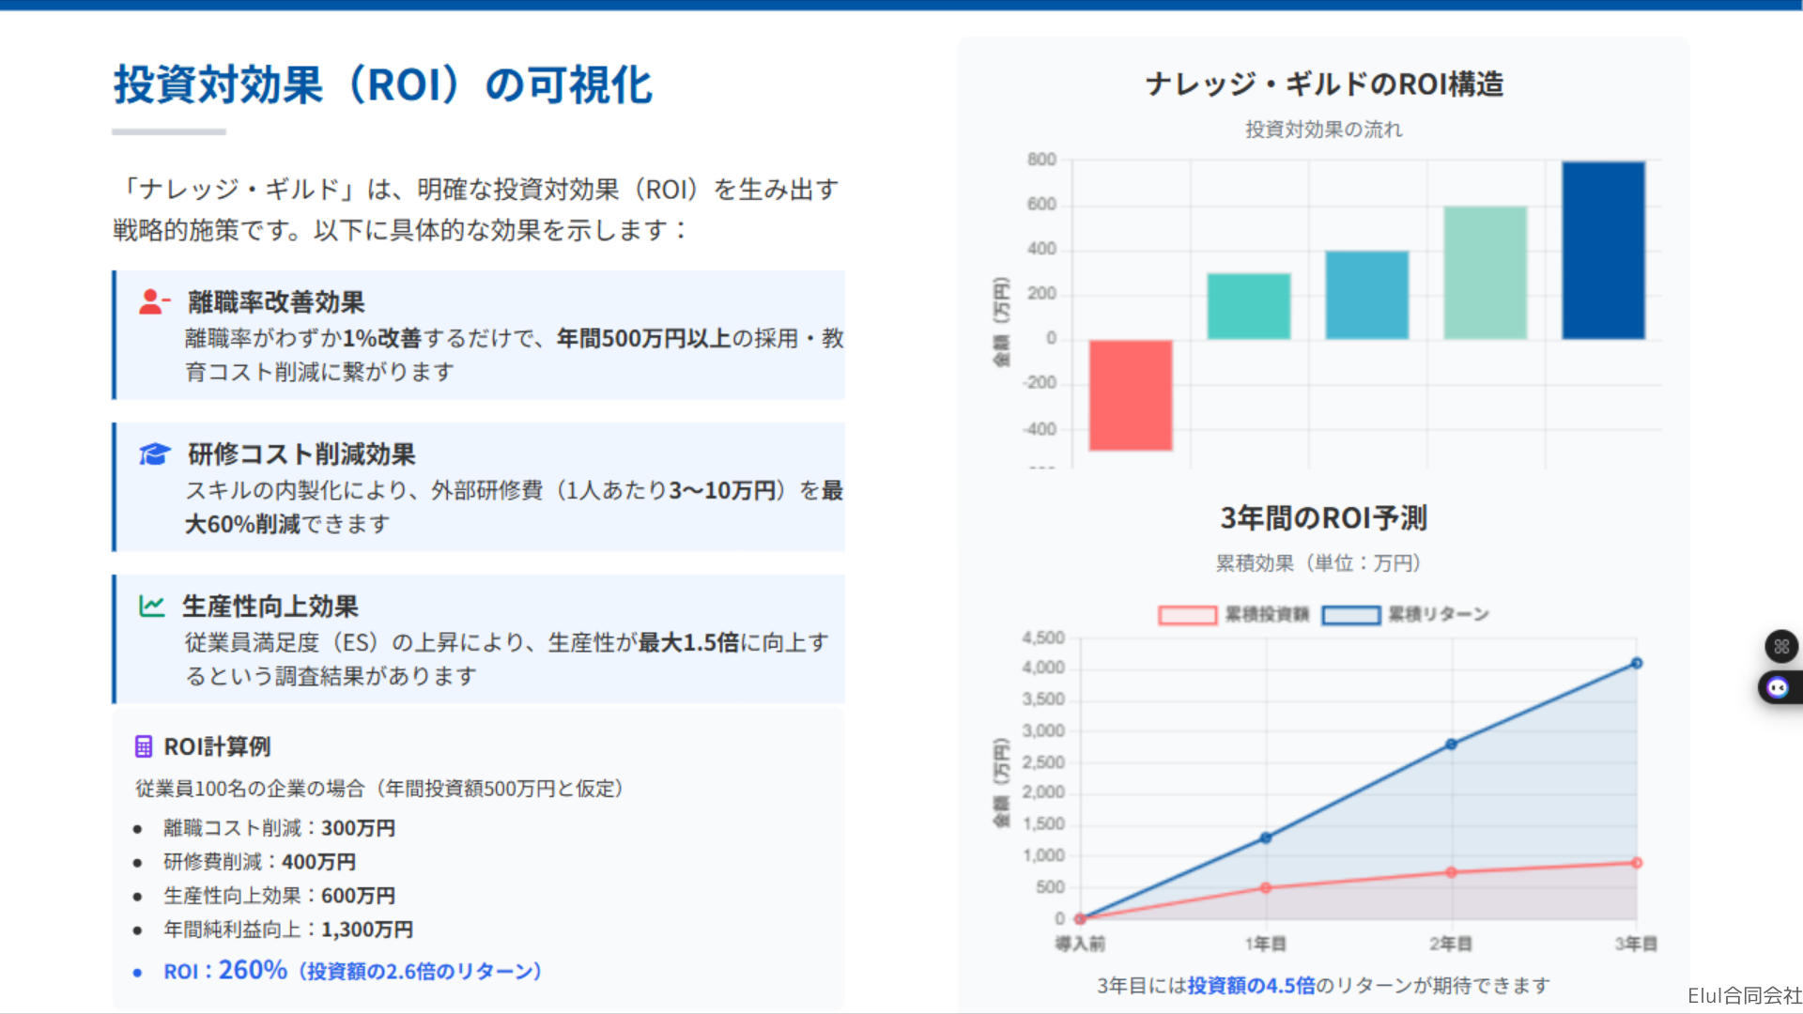Click the red negative bar in ROI chart
Viewport: 1803px width, 1014px height.
coord(1131,395)
